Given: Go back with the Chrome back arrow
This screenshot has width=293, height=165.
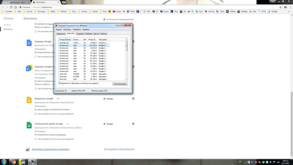Looking at the screenshot, I should click(3, 7).
